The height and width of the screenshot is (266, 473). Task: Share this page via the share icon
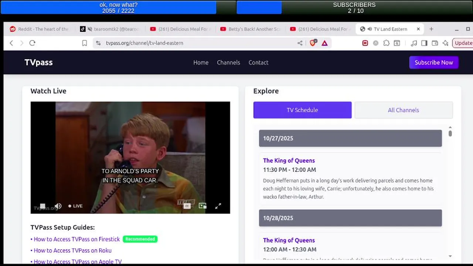(300, 43)
